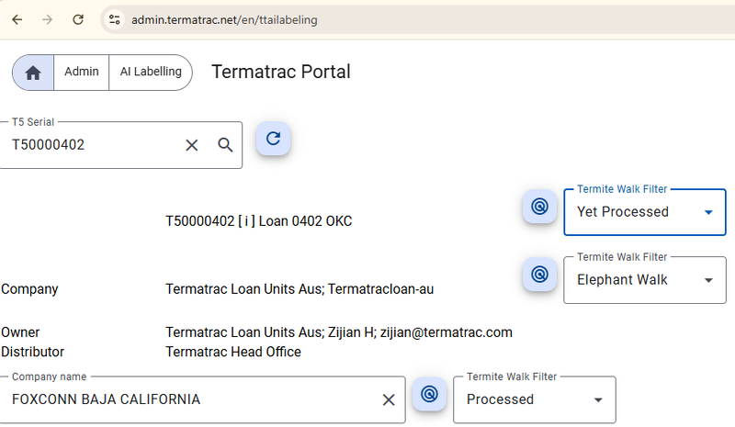Open the Elephant Walk filter dropdown
The width and height of the screenshot is (735, 427).
(x=645, y=280)
